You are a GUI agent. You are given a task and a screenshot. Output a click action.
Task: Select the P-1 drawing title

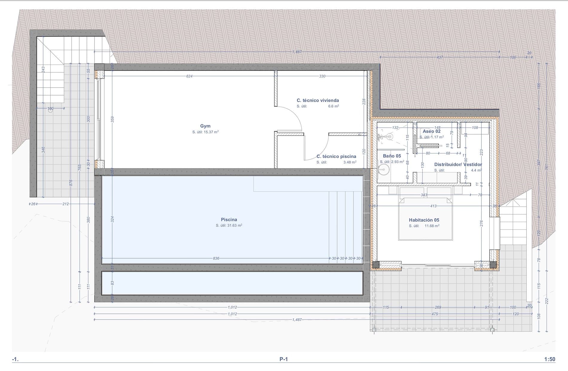[283, 359]
